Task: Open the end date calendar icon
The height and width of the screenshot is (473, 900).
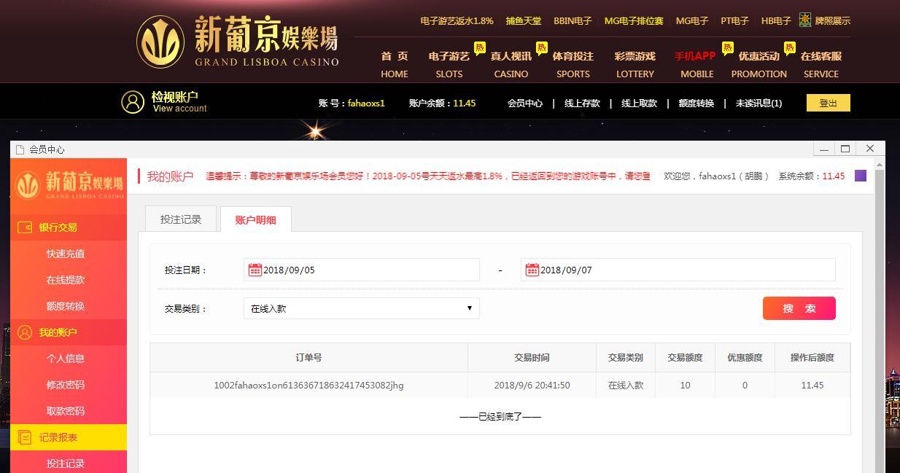Action: 532,270
